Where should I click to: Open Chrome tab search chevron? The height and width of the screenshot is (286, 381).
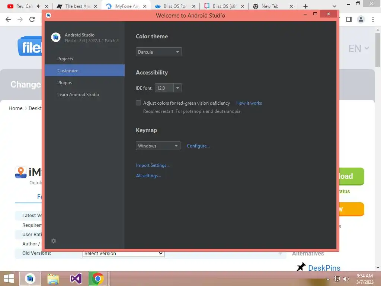tap(334, 6)
